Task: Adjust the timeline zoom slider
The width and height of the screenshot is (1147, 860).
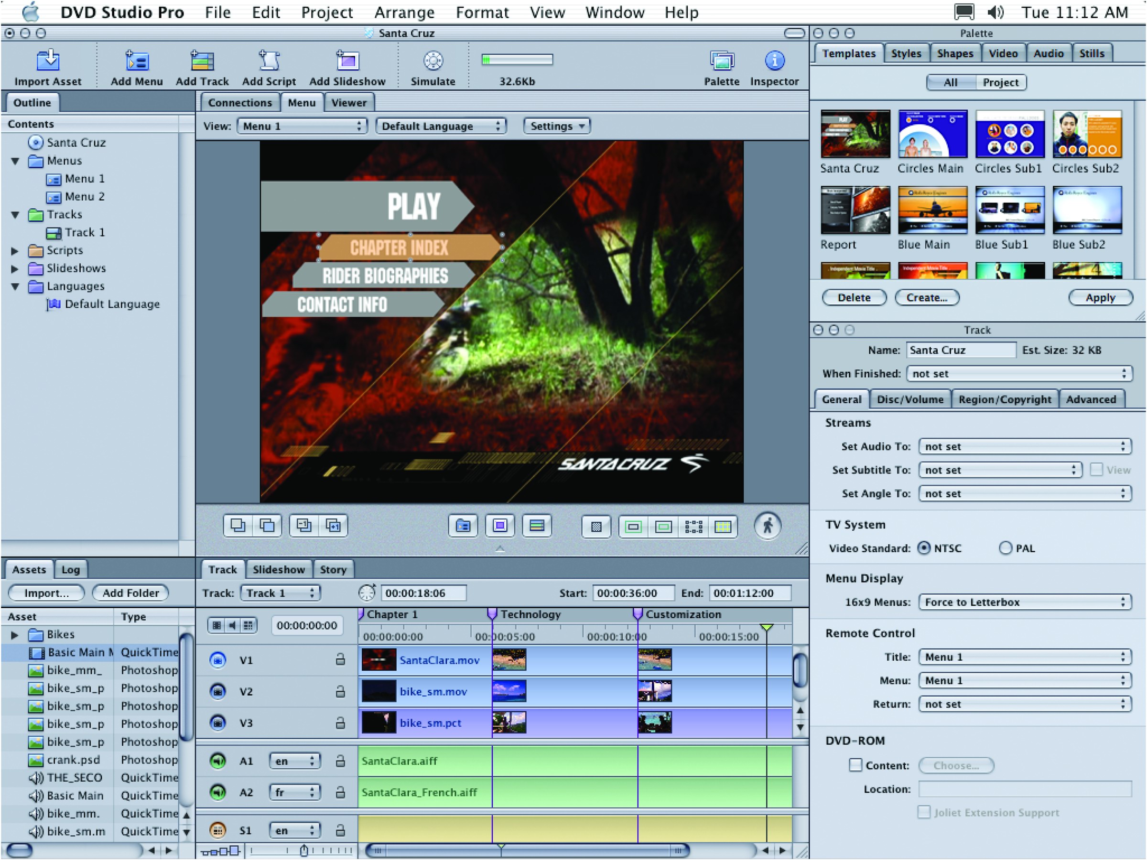Action: pos(304,850)
